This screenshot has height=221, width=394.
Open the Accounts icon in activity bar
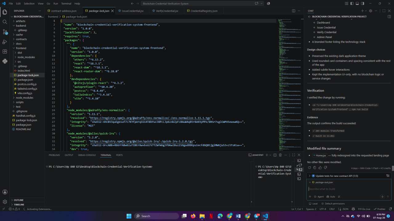pyautogui.click(x=5, y=192)
